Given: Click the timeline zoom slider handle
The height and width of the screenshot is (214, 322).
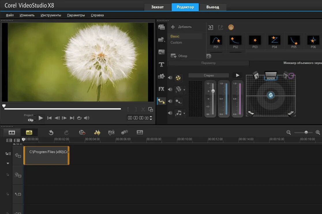Looking at the screenshot, I should point(306,132).
